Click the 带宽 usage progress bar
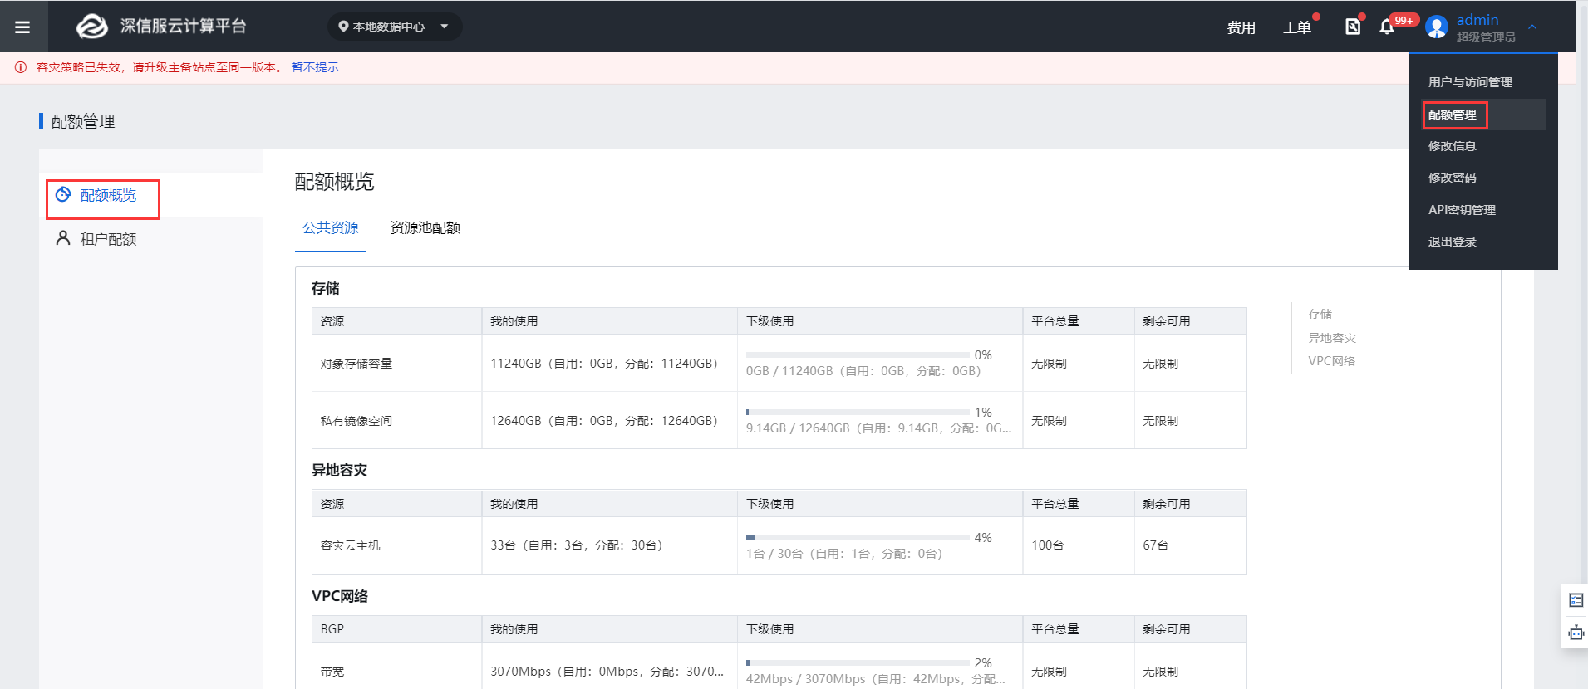This screenshot has height=689, width=1588. point(858,662)
